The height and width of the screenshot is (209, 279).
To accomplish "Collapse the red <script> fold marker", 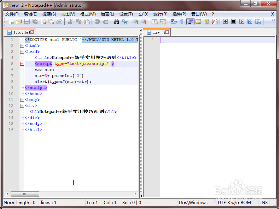I will pos(22,64).
